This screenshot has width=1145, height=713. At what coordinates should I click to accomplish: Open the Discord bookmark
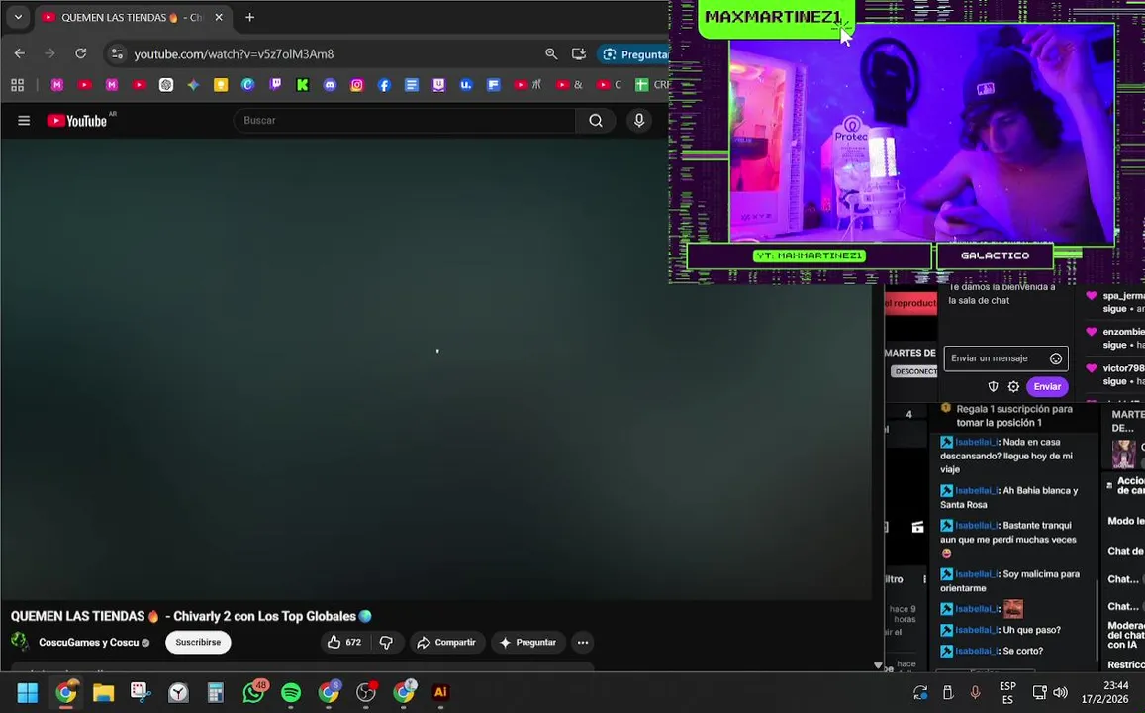click(x=330, y=85)
